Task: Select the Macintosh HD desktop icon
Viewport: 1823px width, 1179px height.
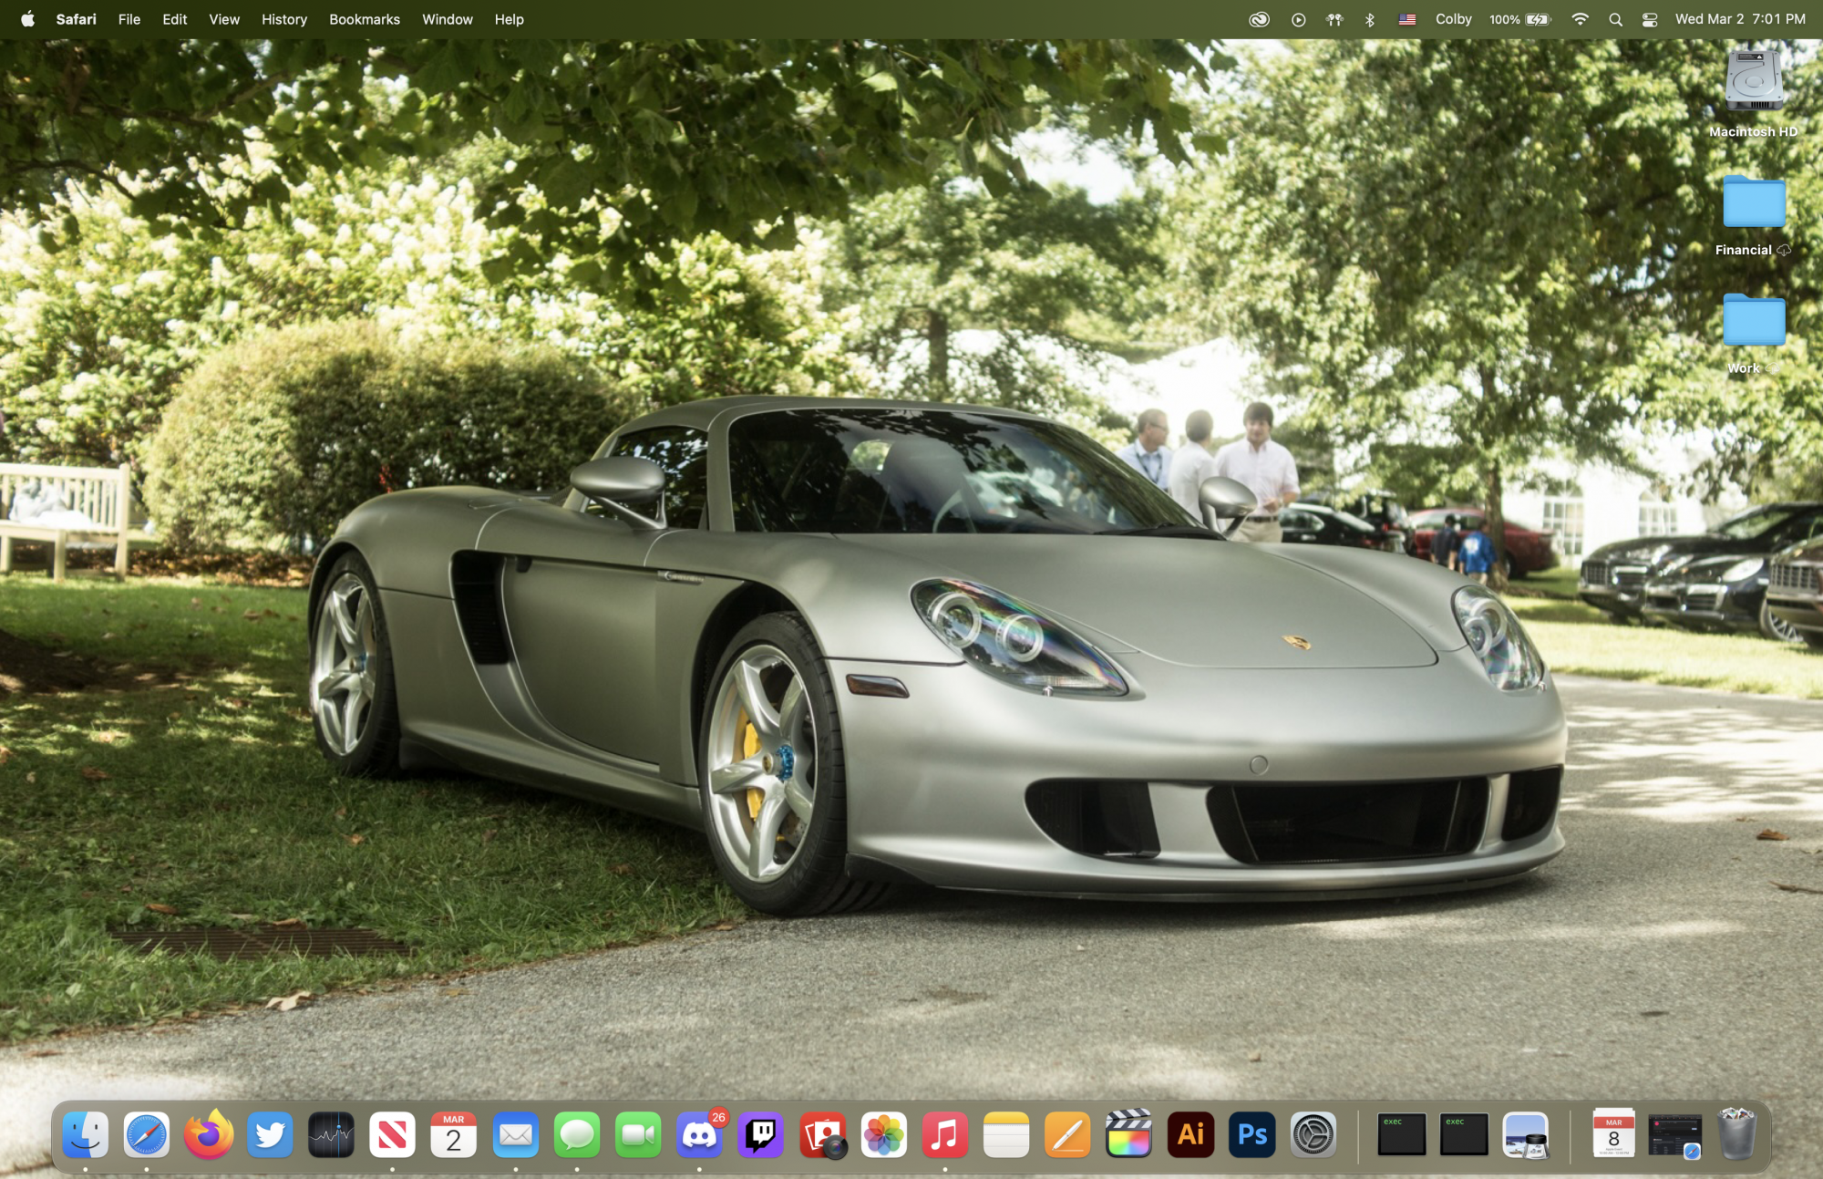Action: [1754, 94]
